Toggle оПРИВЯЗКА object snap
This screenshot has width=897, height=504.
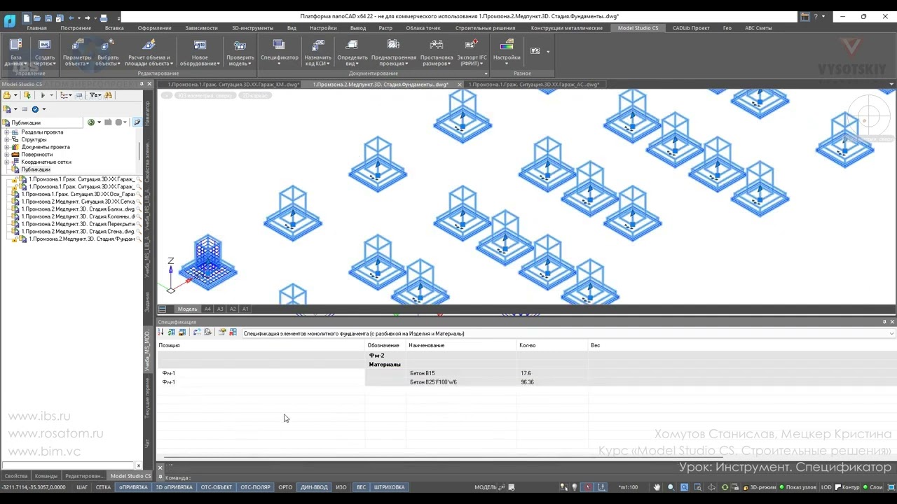pos(133,487)
